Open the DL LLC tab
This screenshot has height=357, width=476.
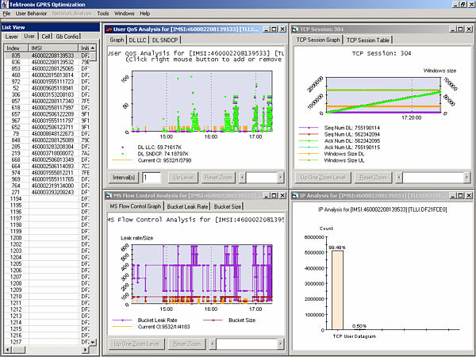coord(137,40)
